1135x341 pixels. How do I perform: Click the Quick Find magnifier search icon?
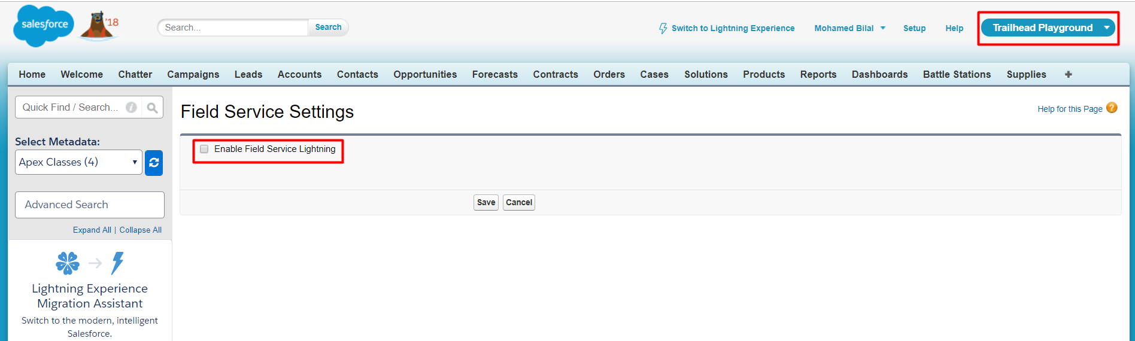pyautogui.click(x=152, y=107)
